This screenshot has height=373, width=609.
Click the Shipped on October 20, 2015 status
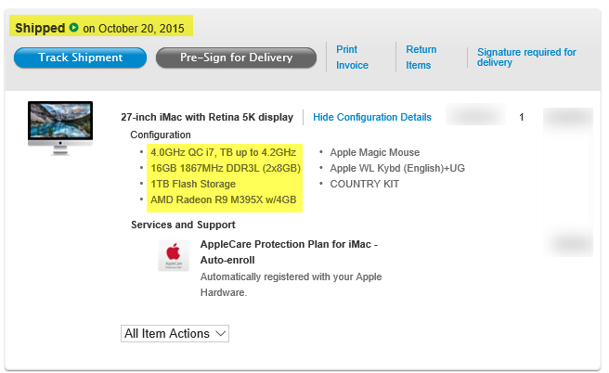[100, 29]
